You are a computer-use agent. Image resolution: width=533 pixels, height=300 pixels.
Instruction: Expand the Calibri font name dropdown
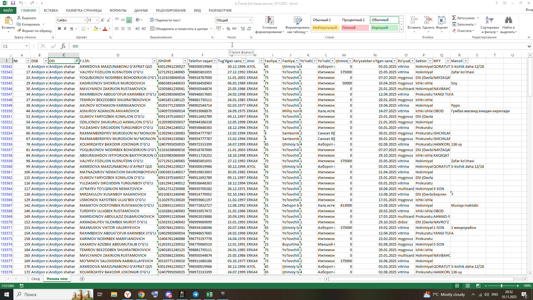click(85, 20)
